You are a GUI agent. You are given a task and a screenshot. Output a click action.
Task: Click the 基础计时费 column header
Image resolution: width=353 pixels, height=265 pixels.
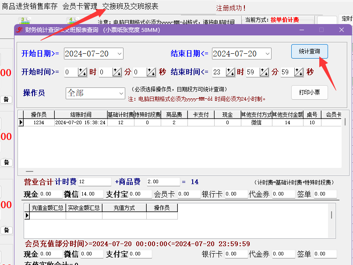click(121, 115)
